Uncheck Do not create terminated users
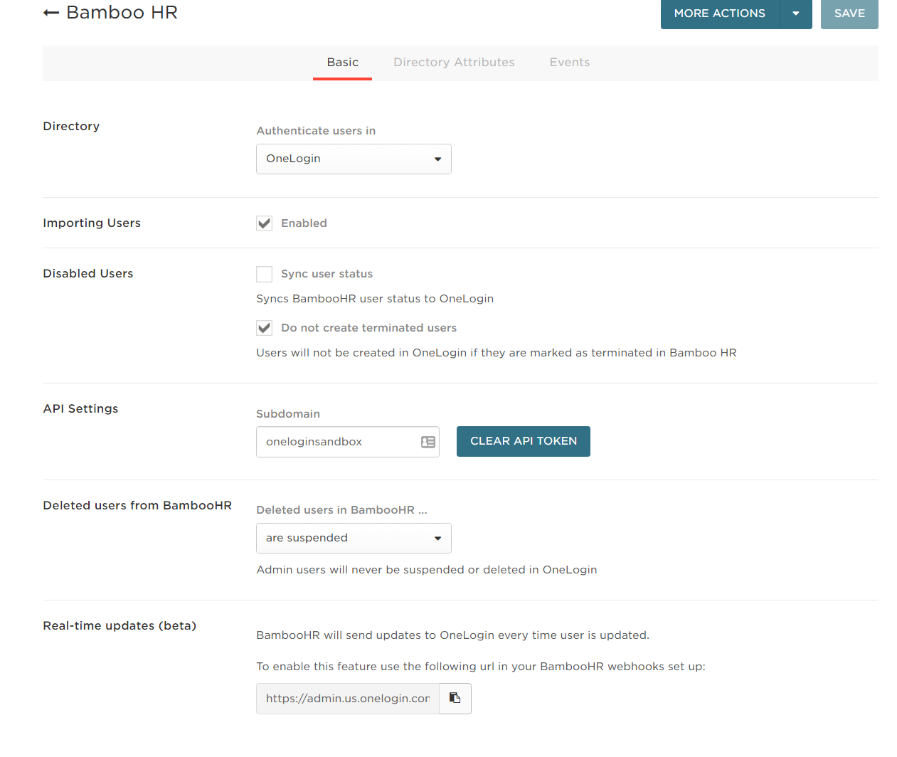The width and height of the screenshot is (897, 757). pos(265,328)
